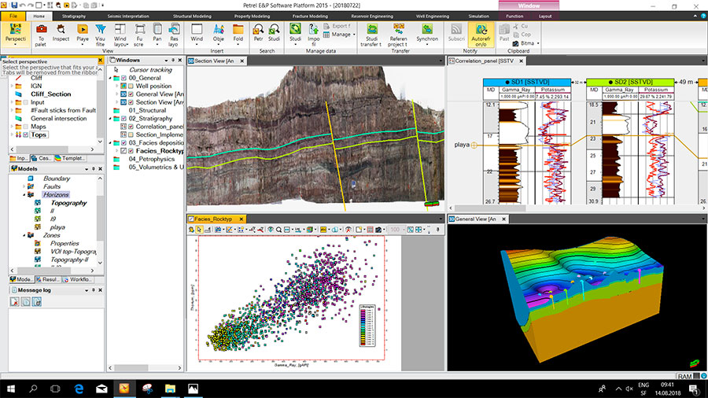Open the Seismic Interpretation ribbon tab
This screenshot has height=398, width=708.
[x=128, y=17]
